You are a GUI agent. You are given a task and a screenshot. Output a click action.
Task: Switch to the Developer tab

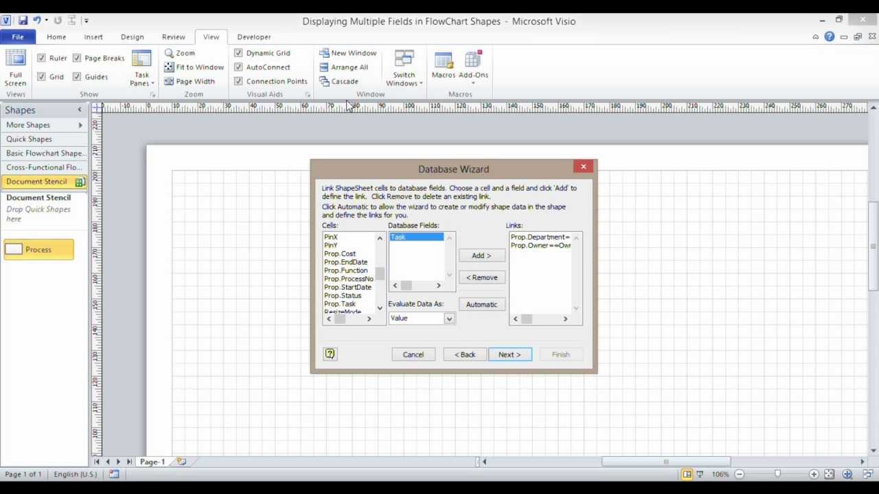tap(254, 37)
